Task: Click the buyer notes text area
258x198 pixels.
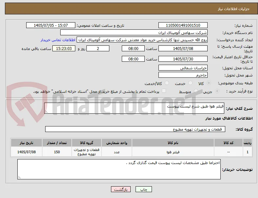Action: point(119,169)
